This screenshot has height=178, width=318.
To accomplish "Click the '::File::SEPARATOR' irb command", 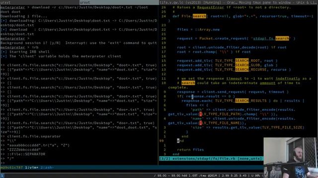I will click(x=23, y=154).
